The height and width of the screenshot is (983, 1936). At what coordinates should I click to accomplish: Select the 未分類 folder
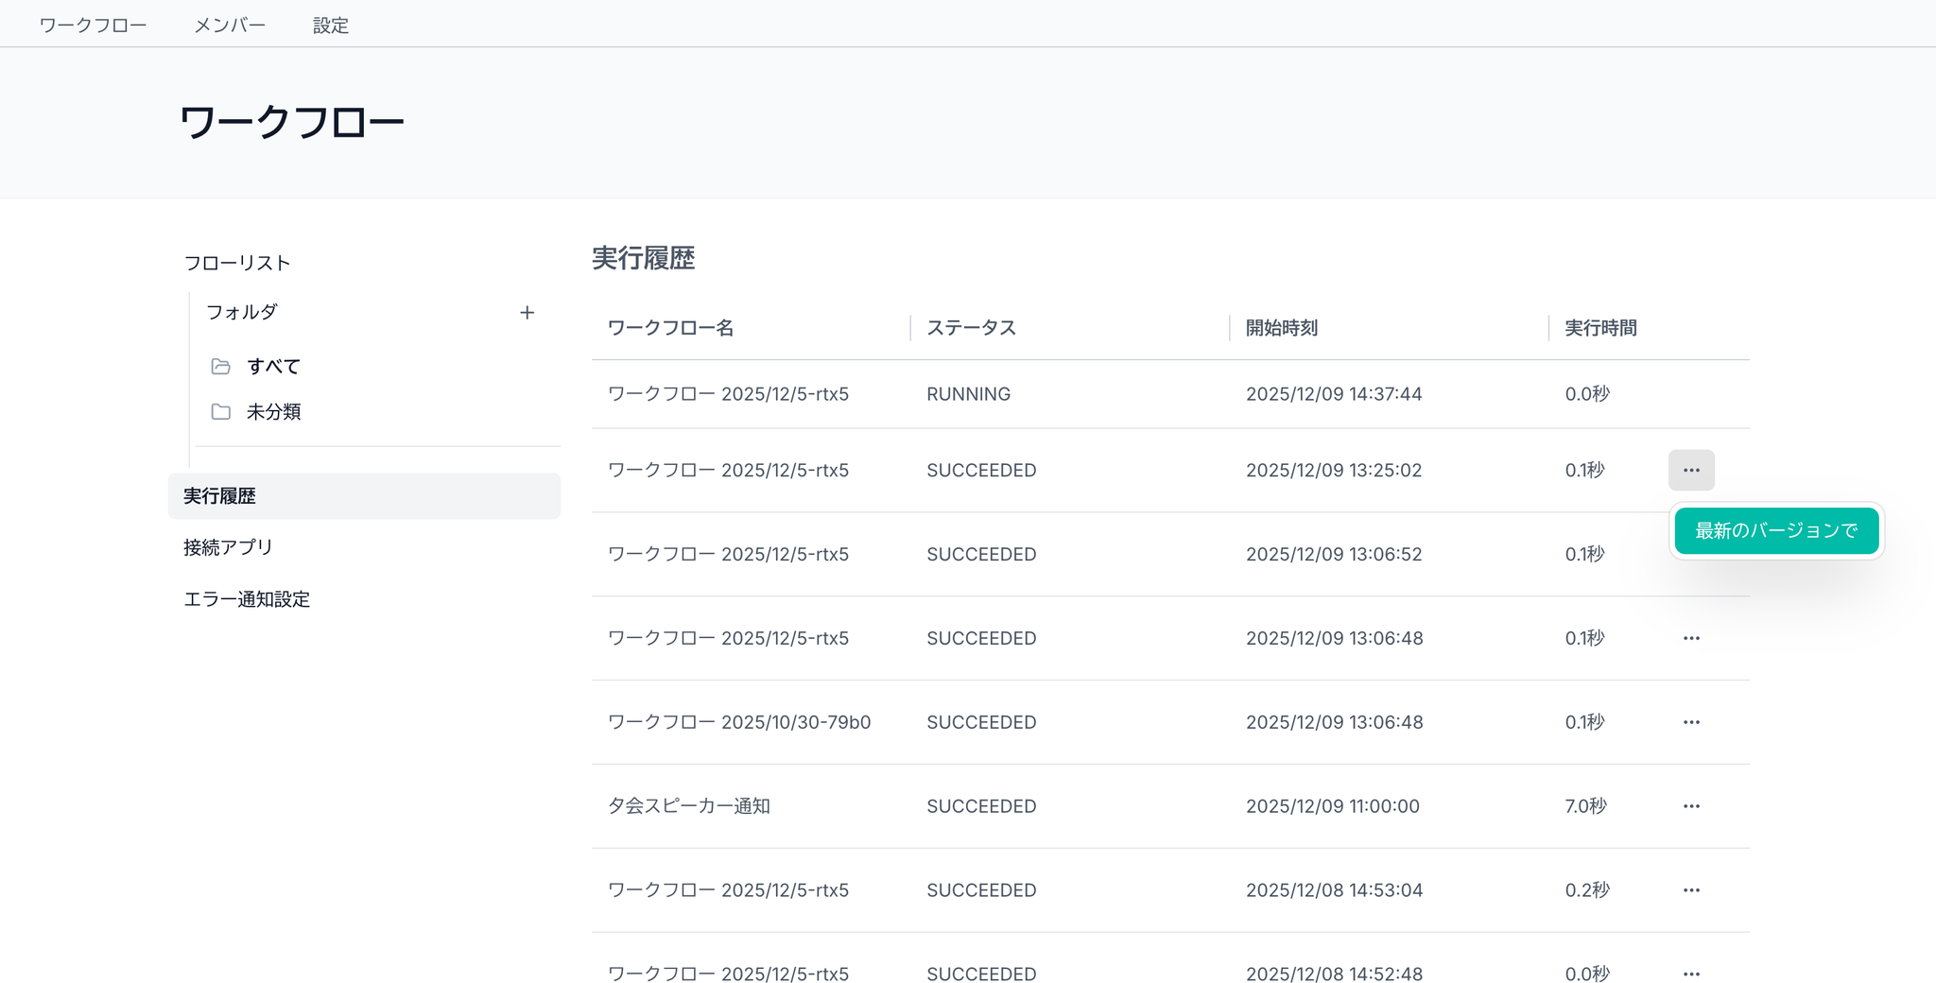273,412
